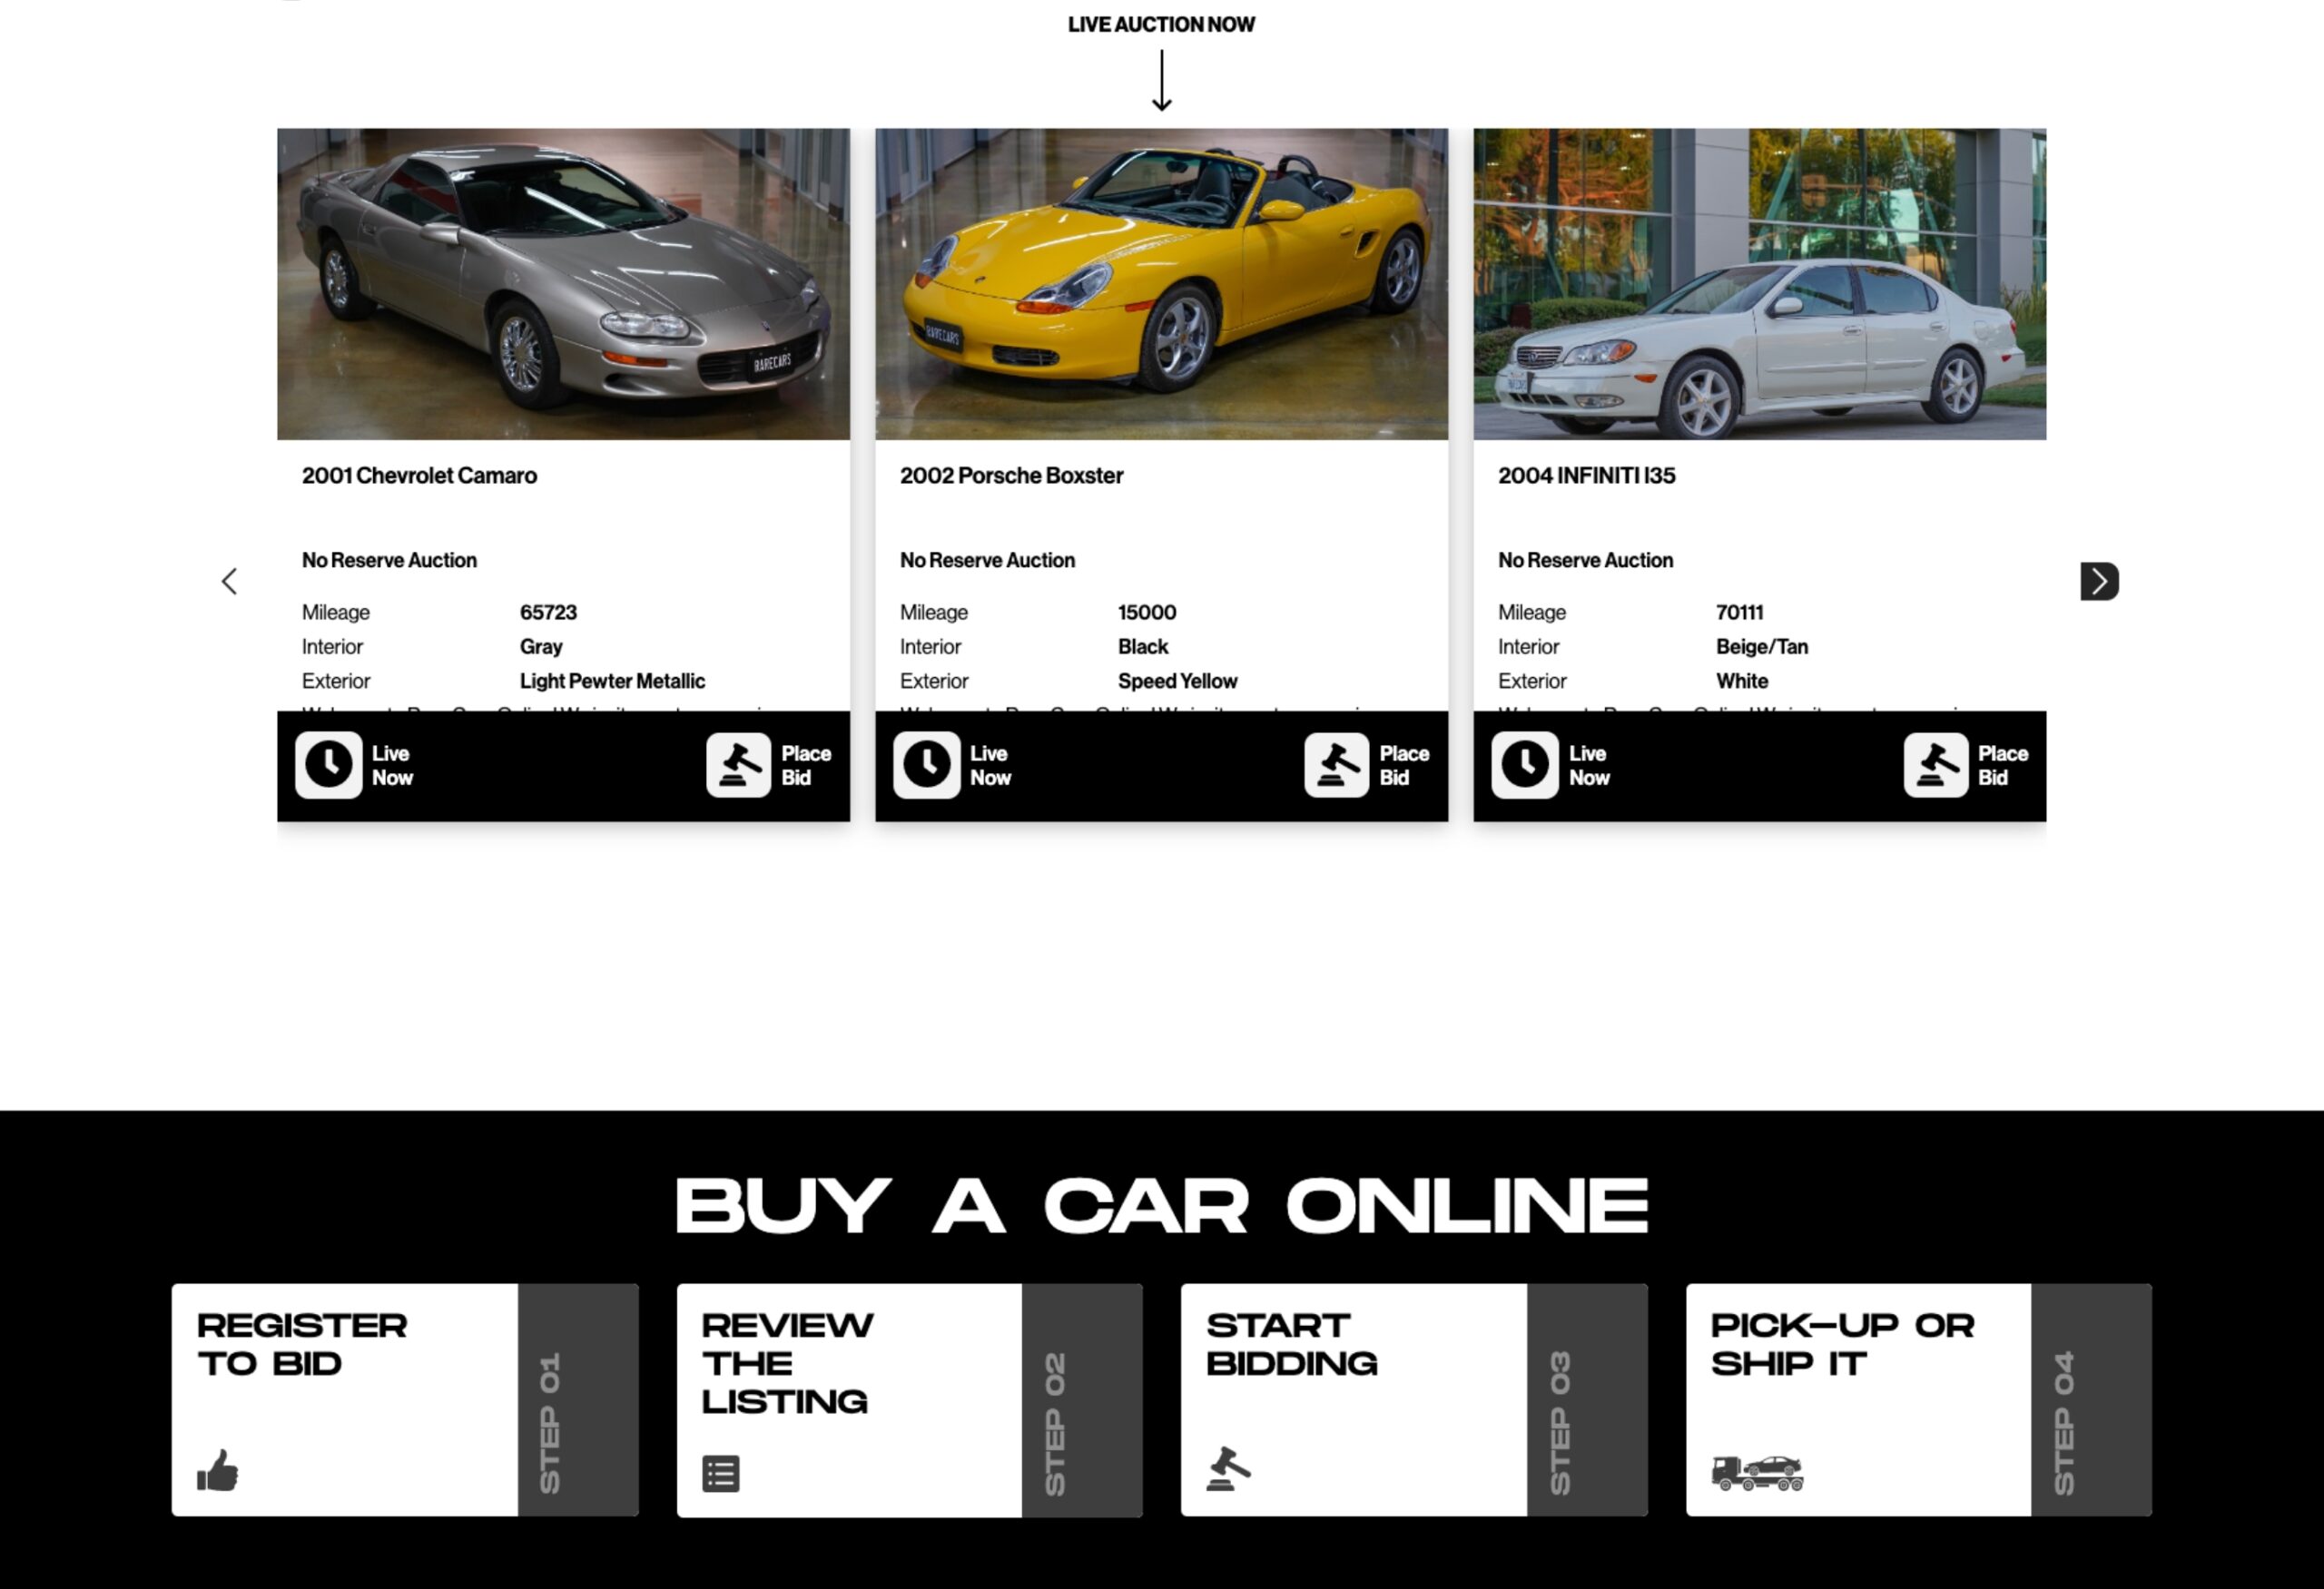Click Live Now text on the Camaro card
The width and height of the screenshot is (2324, 1589).
pyautogui.click(x=392, y=766)
